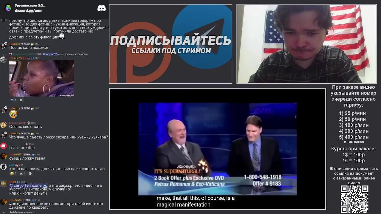This screenshot has width=381, height=214.
Task: Click the phone number 1-800-548-1918 in video
Action: point(263,177)
